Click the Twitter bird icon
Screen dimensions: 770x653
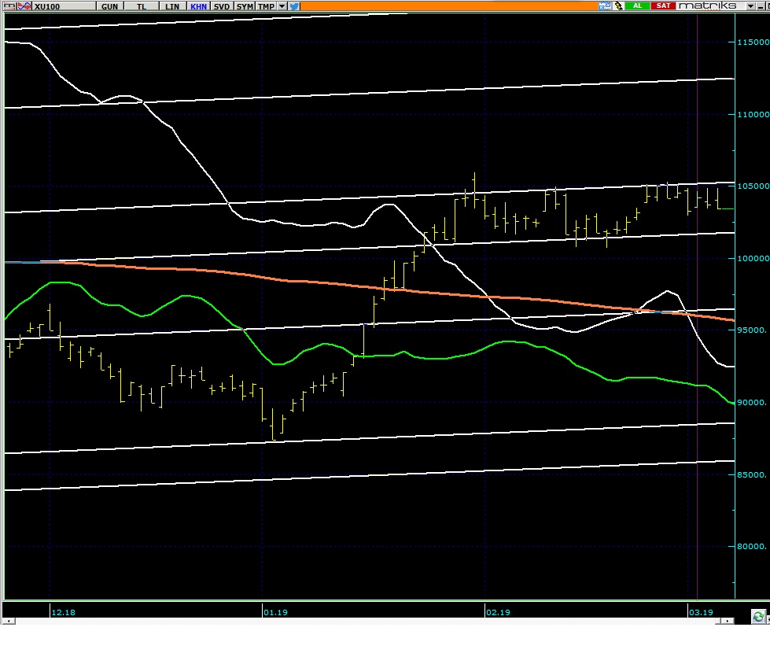pyautogui.click(x=293, y=6)
